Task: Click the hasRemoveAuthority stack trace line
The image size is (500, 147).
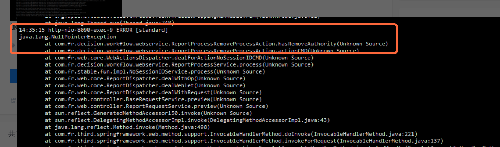Action: click(216, 44)
